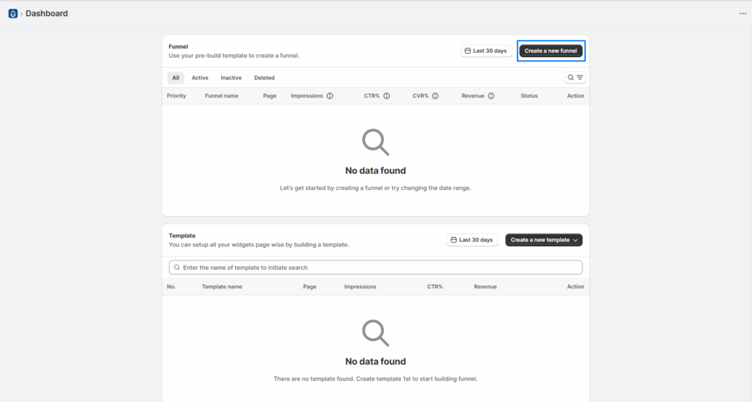This screenshot has height=402, width=752.
Task: Click the info icon next to CTR%
Action: pos(386,96)
